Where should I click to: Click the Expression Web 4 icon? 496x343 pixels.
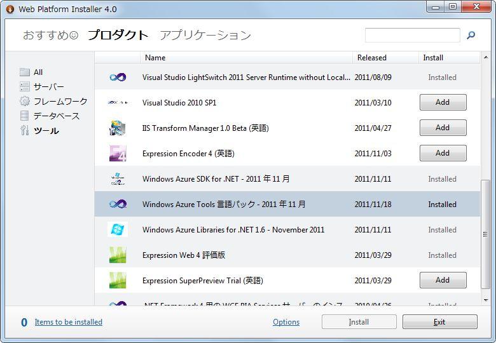(118, 255)
